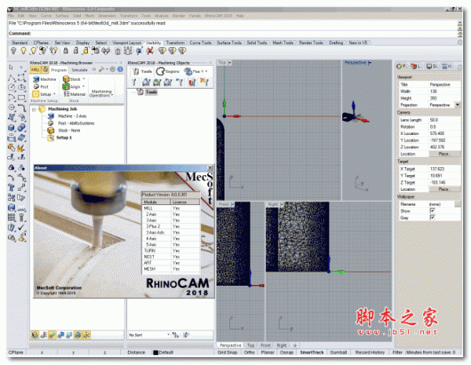Toggle SmartTrack in status bar

coord(312,352)
